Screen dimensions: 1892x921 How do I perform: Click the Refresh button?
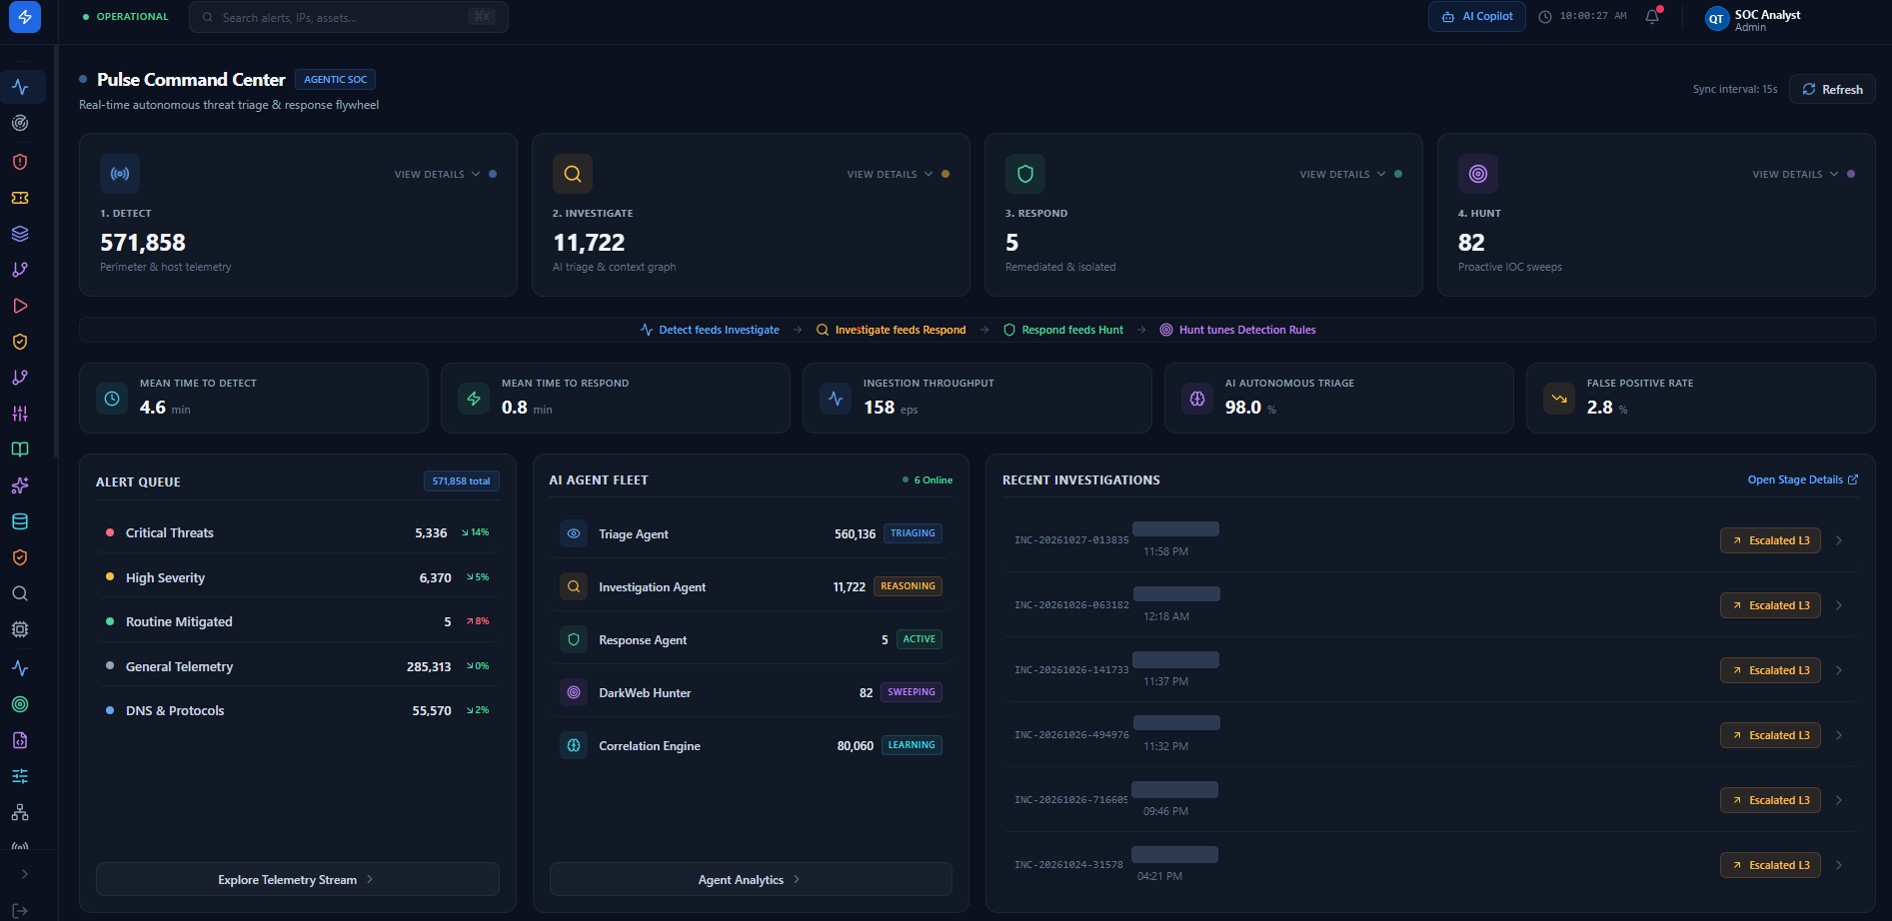(x=1832, y=89)
